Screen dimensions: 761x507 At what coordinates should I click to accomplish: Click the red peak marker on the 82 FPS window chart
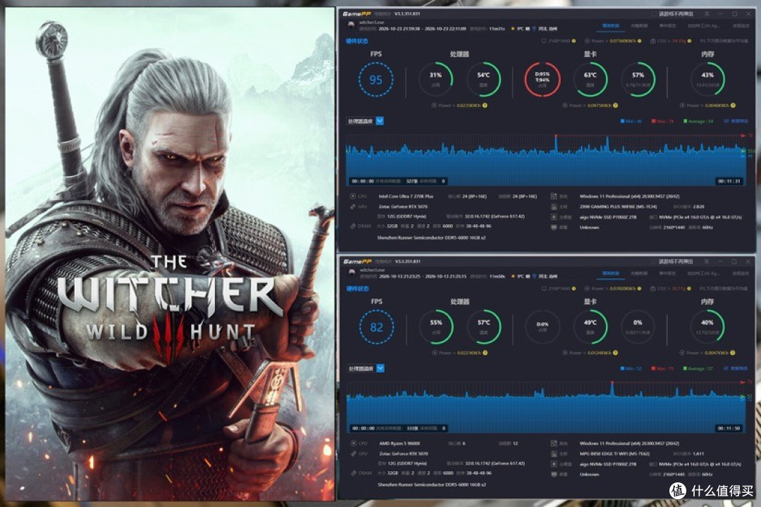click(x=612, y=382)
